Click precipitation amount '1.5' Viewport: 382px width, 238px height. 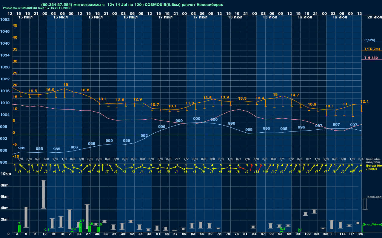click(99, 225)
